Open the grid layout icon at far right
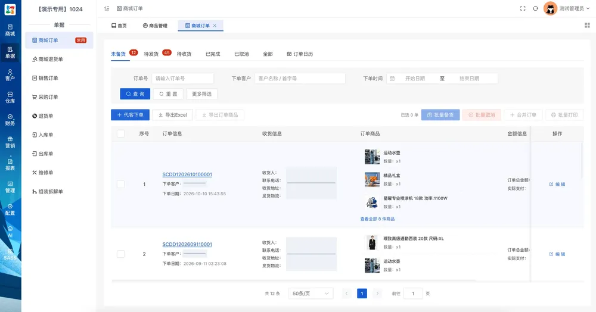Screen dimensions: 596x312 [x=587, y=26]
